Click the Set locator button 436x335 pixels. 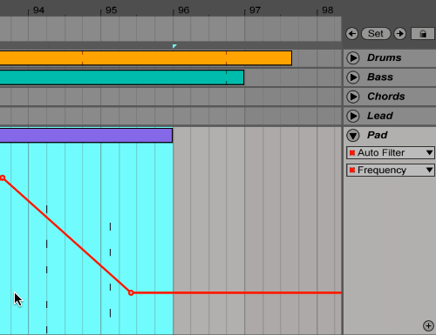point(376,34)
